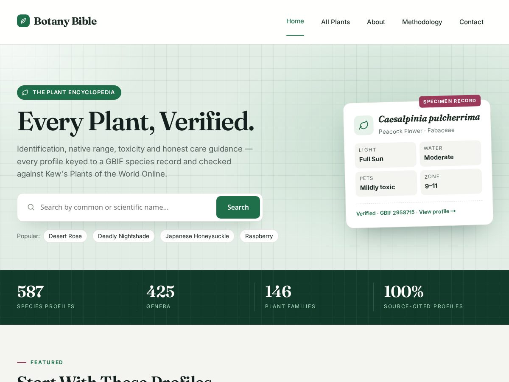
Task: Click the Pets Mildly toxic tile
Action: click(x=386, y=183)
